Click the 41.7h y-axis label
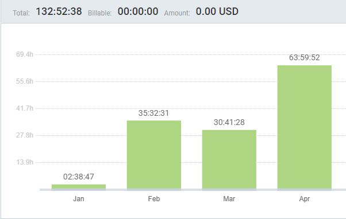The height and width of the screenshot is (219, 346). coord(25,108)
